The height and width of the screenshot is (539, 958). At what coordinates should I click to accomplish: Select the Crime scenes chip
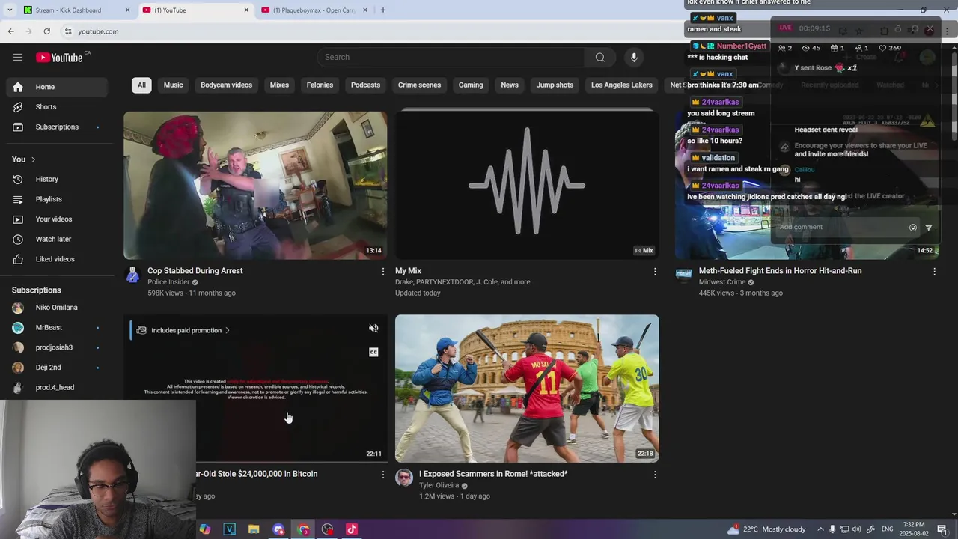419,85
